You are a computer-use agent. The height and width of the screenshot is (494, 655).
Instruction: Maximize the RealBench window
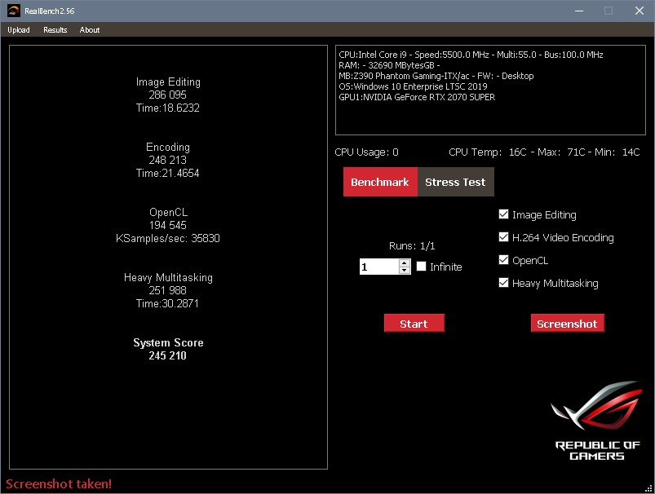[x=609, y=11]
